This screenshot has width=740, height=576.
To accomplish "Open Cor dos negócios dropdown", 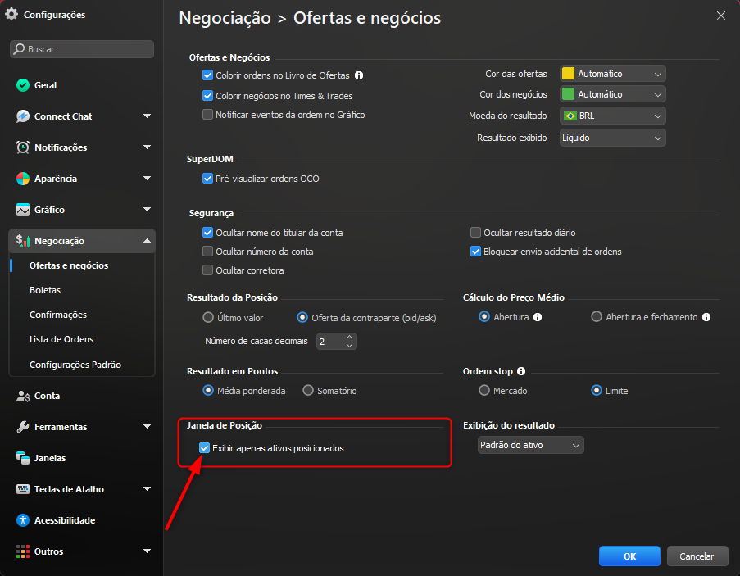I will point(613,94).
